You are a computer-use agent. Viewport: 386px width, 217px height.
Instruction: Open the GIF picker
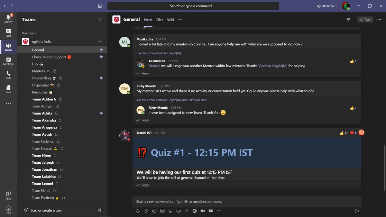point(162,211)
